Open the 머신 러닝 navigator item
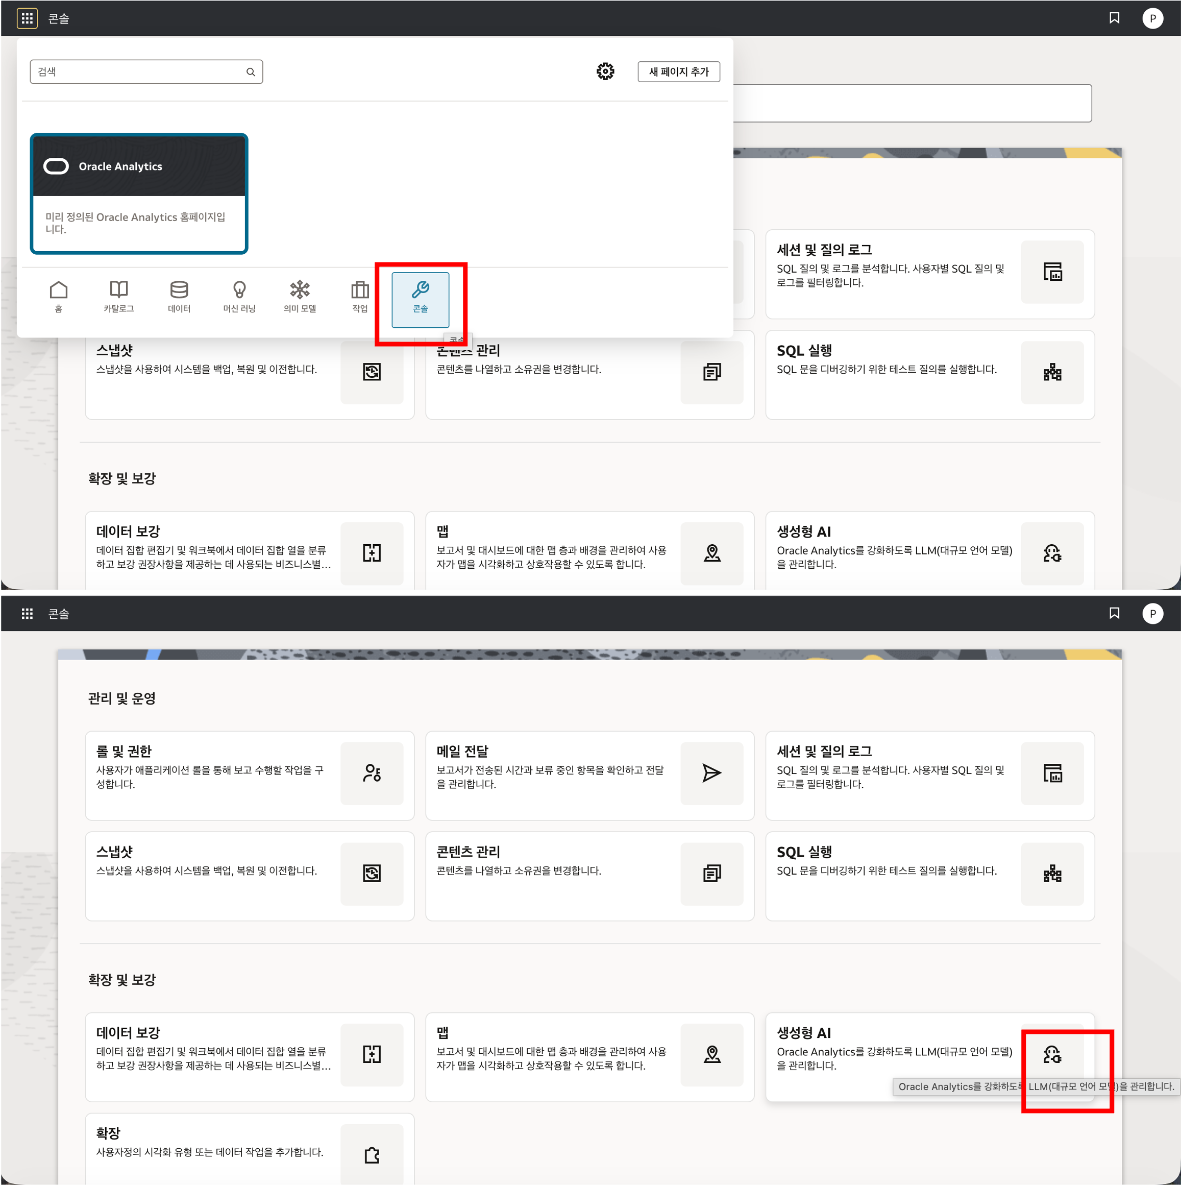This screenshot has width=1181, height=1186. pos(239,297)
